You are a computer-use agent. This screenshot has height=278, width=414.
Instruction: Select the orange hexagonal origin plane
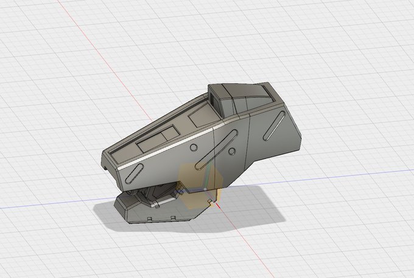(200, 186)
